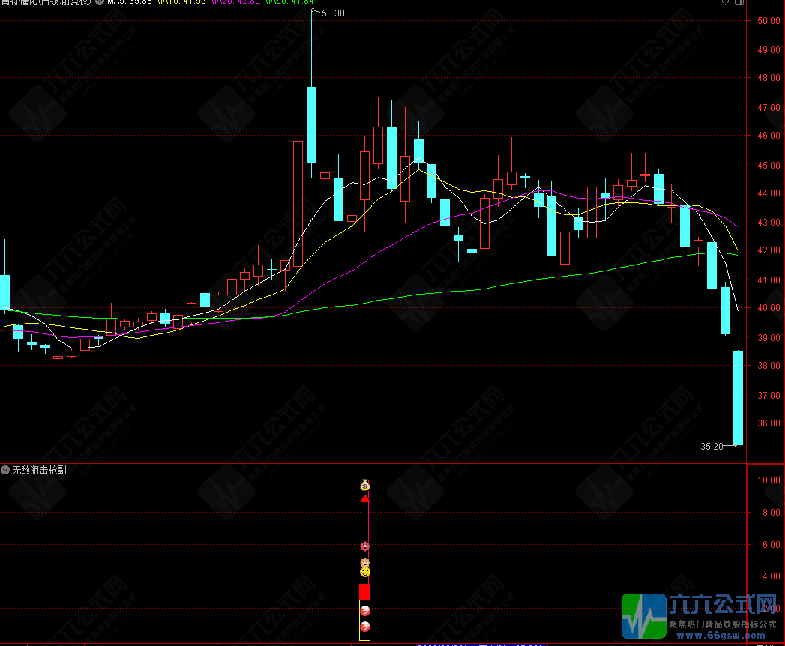Image resolution: width=785 pixels, height=646 pixels.
Task: Click the 35.20 low price label
Action: [712, 447]
